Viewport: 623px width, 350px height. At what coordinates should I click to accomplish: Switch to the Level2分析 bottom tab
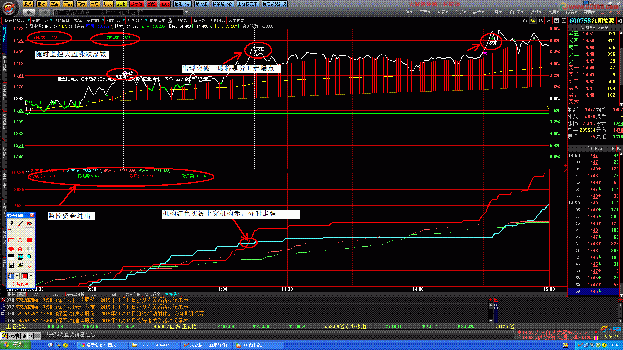point(75,294)
